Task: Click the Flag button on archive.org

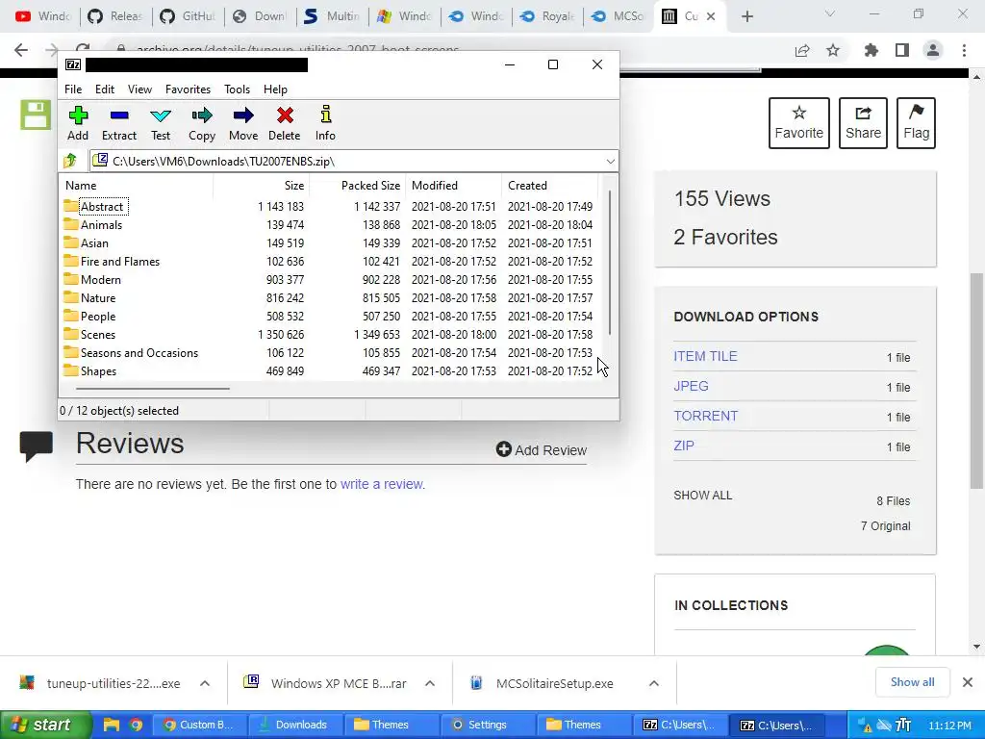Action: pyautogui.click(x=916, y=123)
